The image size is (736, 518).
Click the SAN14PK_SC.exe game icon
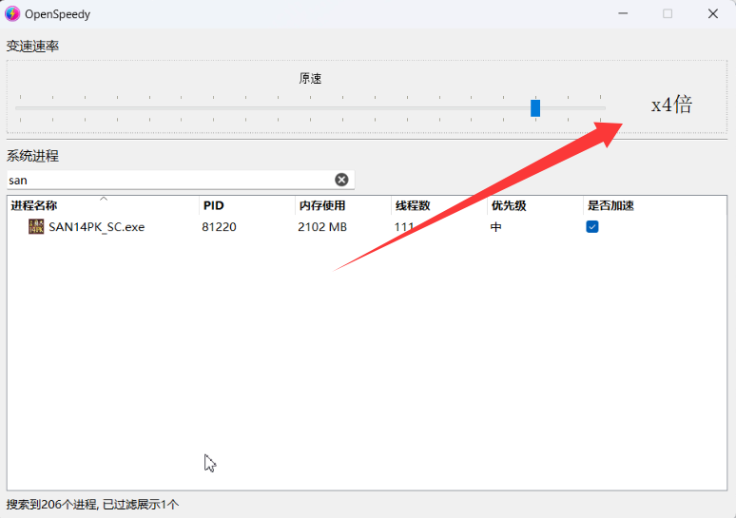click(x=36, y=227)
